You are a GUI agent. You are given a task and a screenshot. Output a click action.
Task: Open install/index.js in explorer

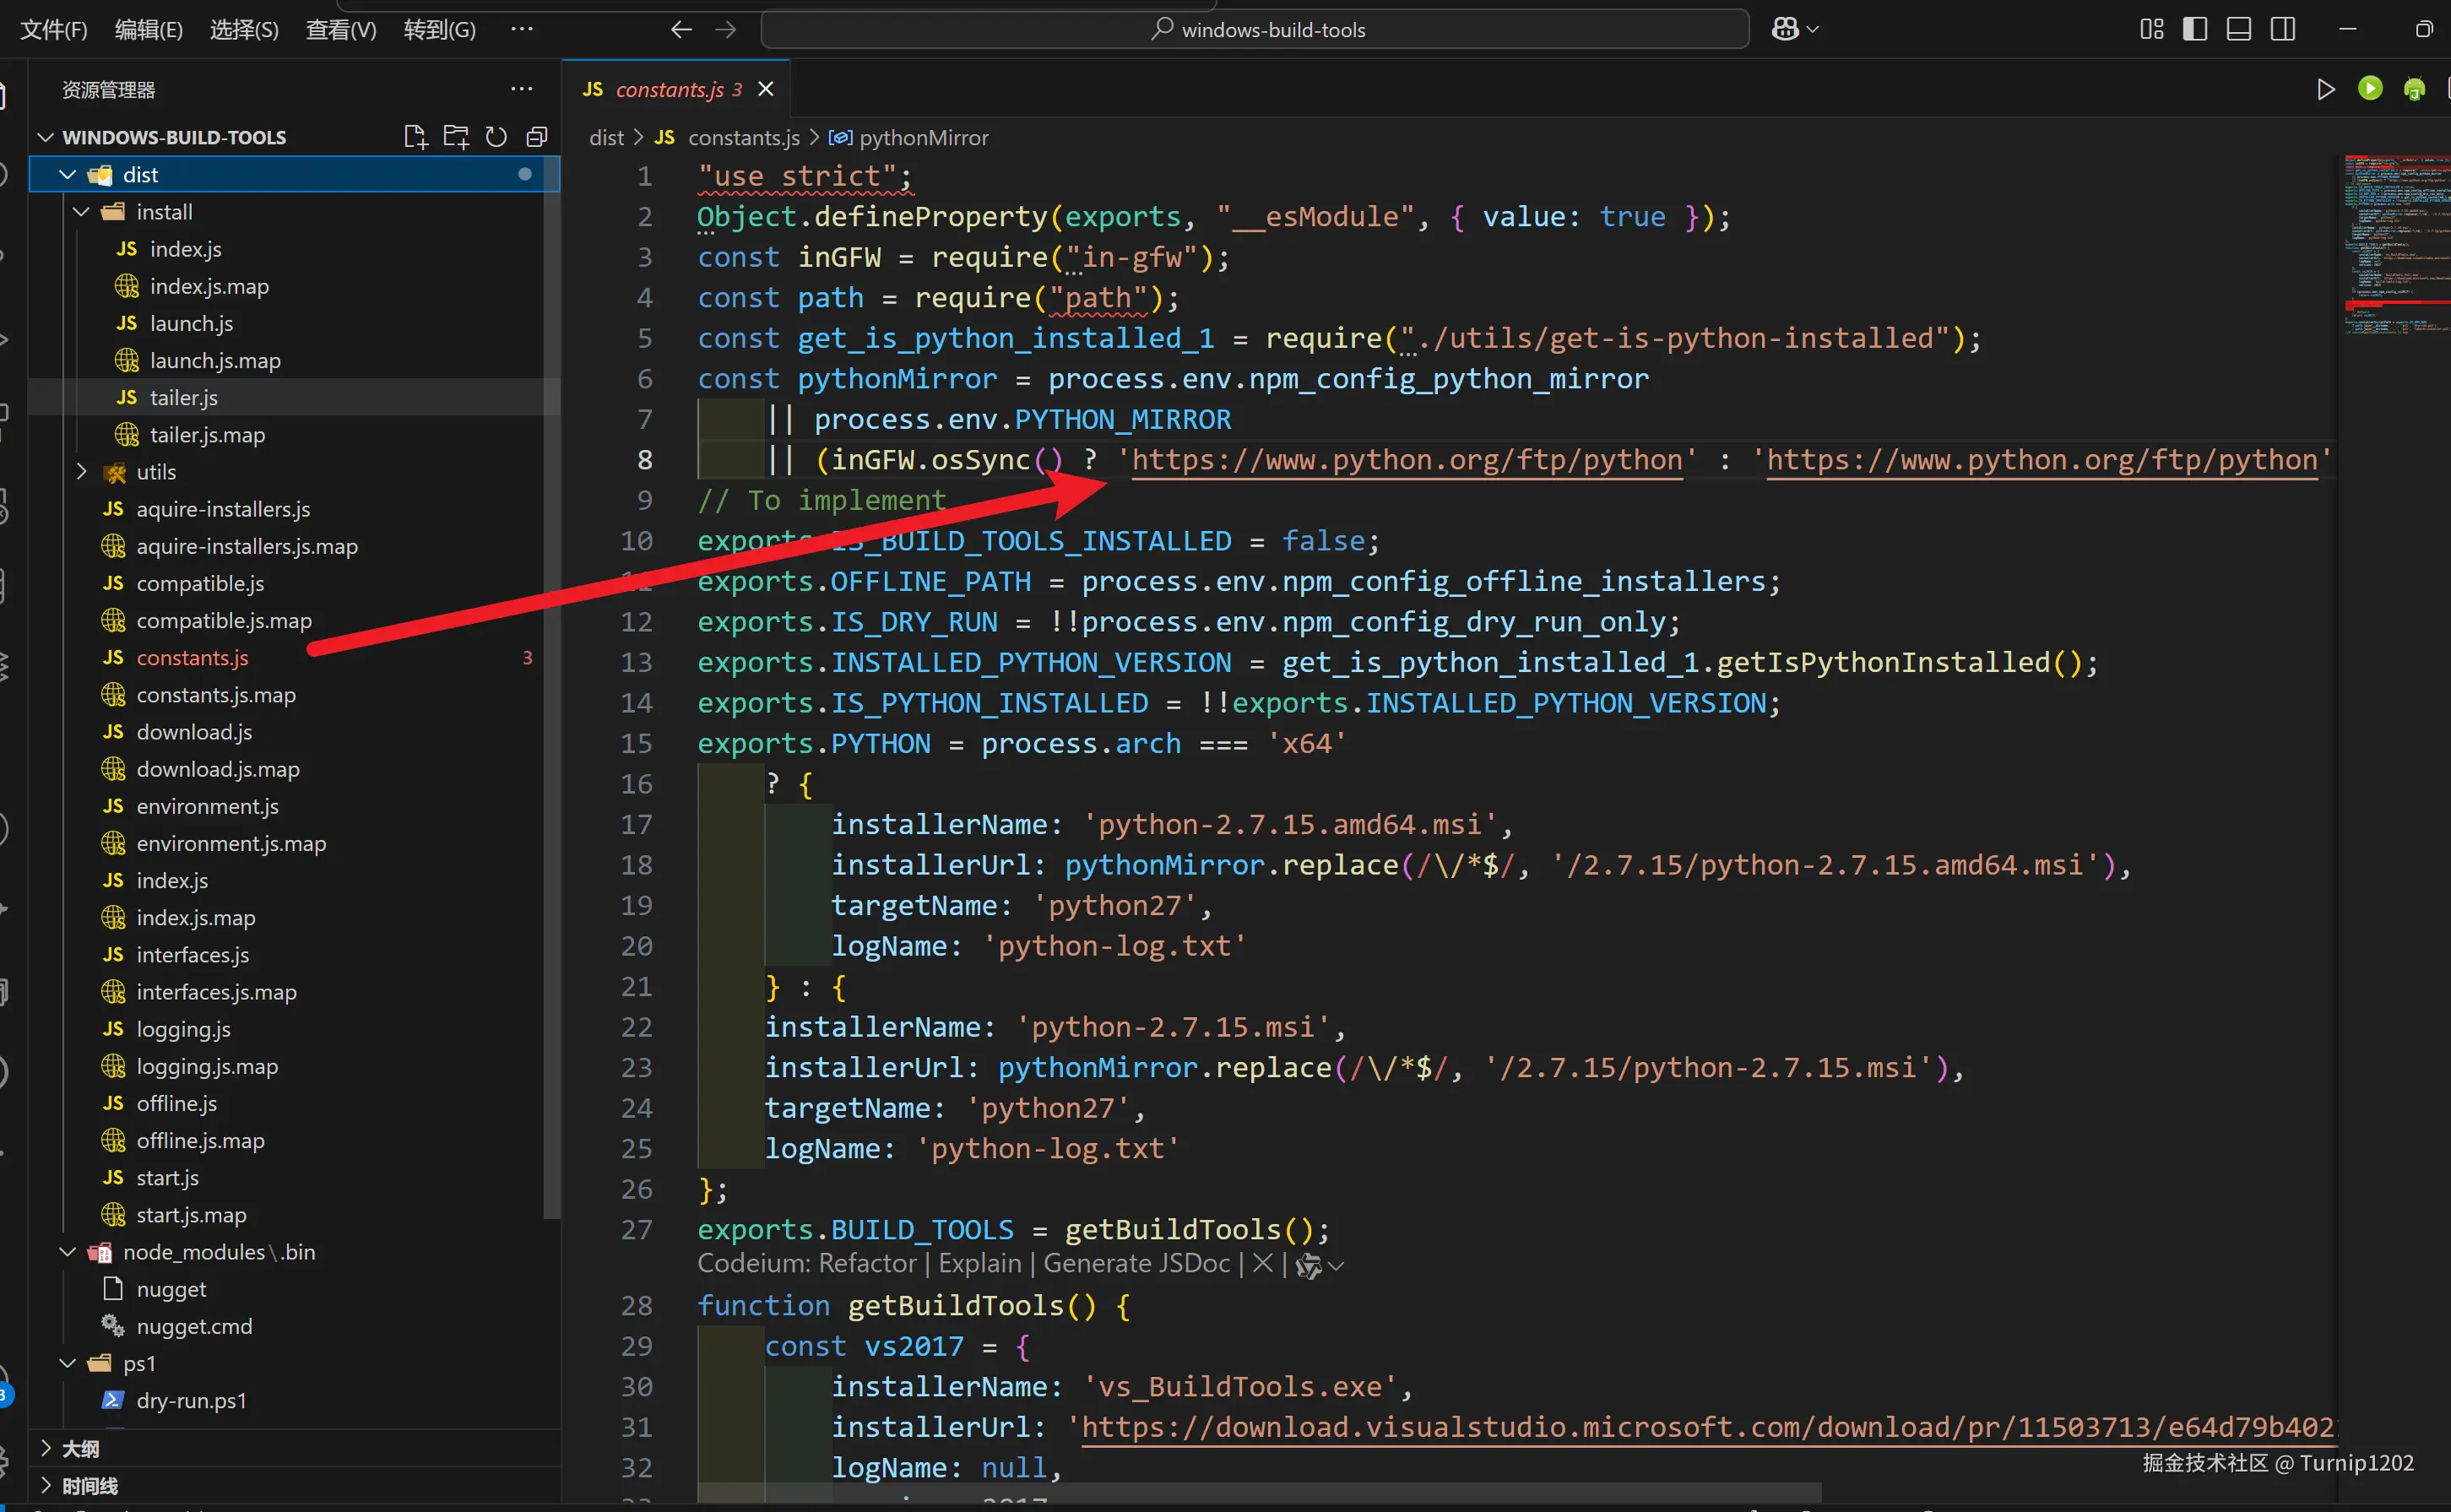[186, 249]
